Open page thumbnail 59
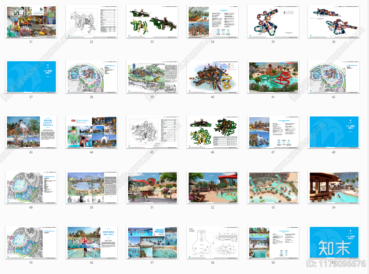 tap(273, 242)
